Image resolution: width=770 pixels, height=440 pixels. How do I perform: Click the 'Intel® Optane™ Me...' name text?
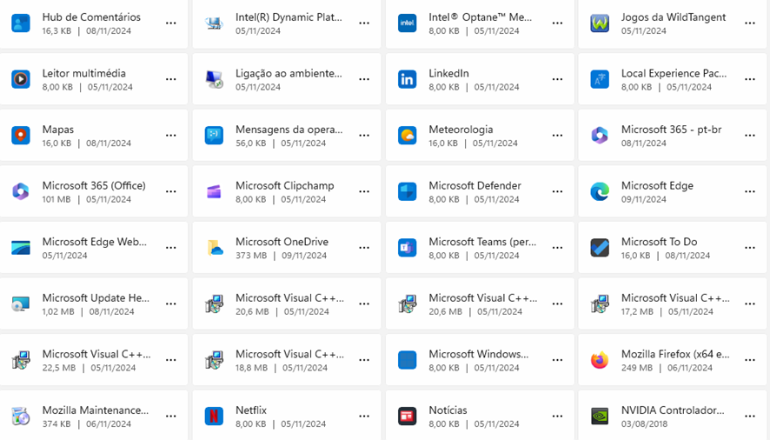[481, 17]
